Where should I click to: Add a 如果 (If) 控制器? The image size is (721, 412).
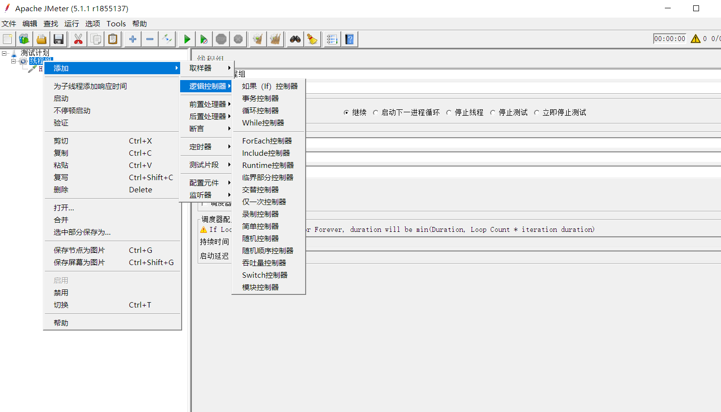click(x=269, y=86)
